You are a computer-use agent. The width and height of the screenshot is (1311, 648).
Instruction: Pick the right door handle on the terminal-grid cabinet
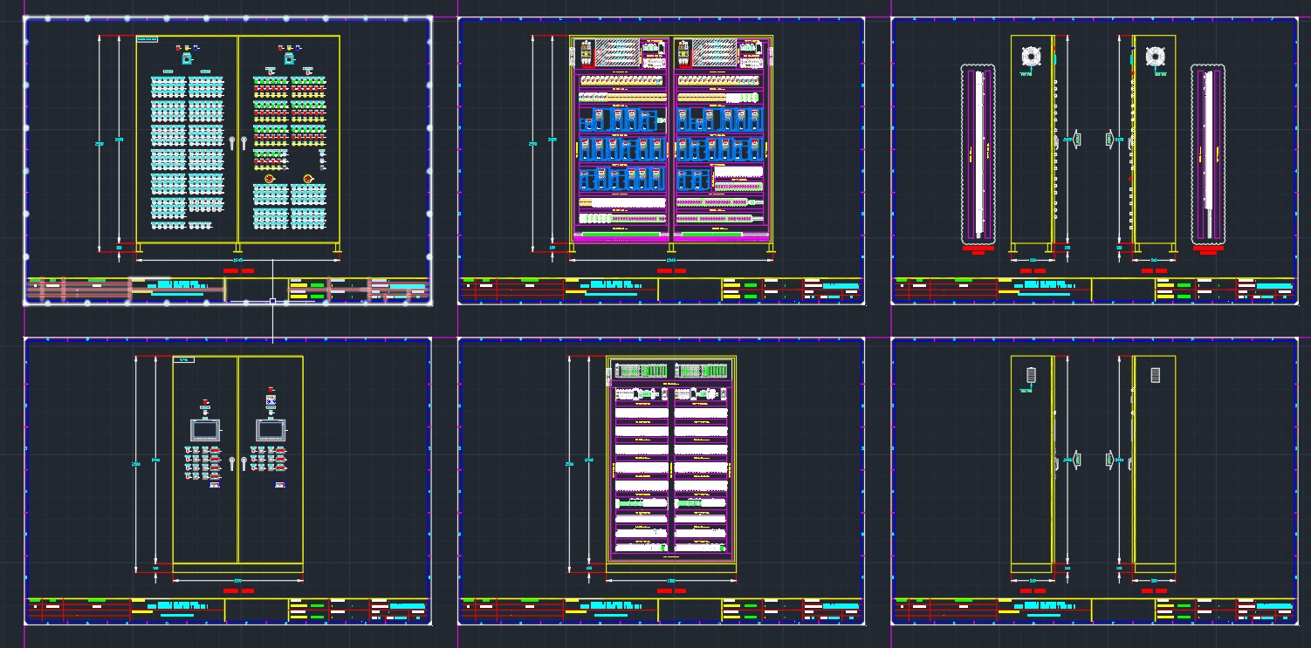(x=243, y=143)
